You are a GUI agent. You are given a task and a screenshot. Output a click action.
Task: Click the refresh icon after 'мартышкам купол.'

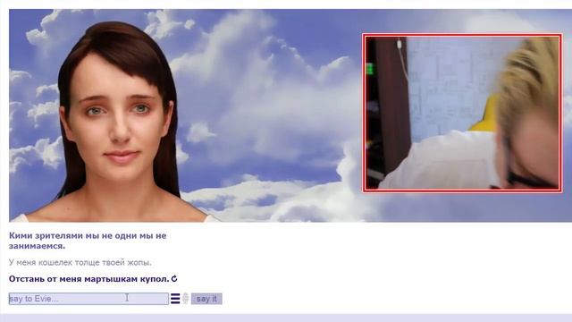coord(174,278)
